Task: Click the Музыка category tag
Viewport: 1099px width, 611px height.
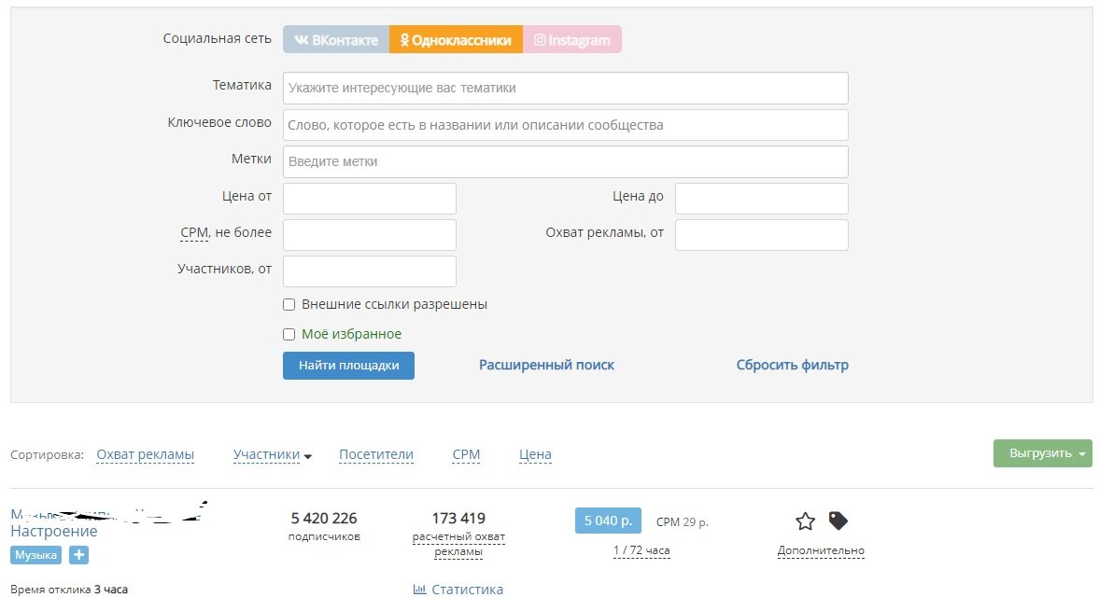Action: click(x=35, y=554)
